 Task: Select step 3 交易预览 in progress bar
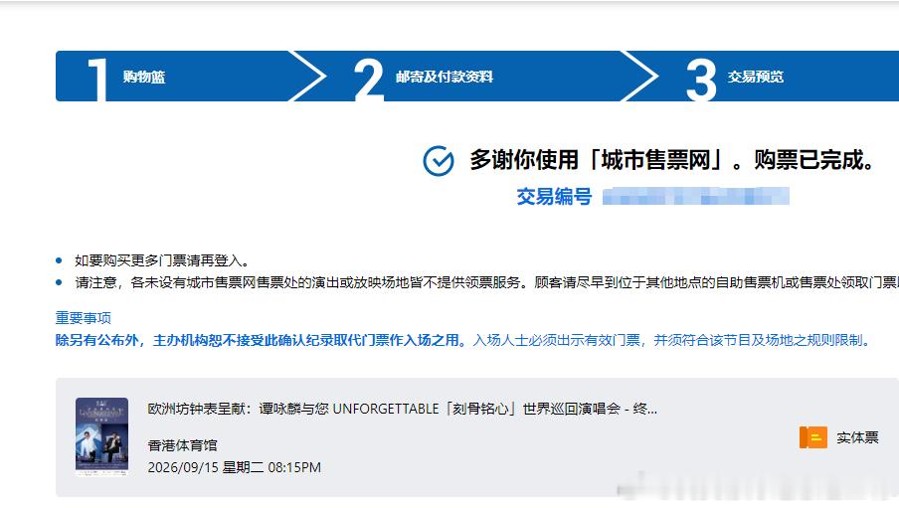[x=763, y=77]
